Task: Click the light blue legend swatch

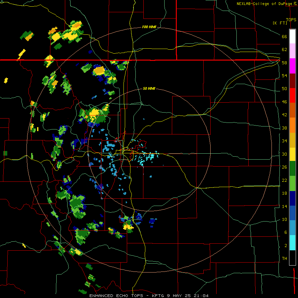Action: click(x=292, y=228)
